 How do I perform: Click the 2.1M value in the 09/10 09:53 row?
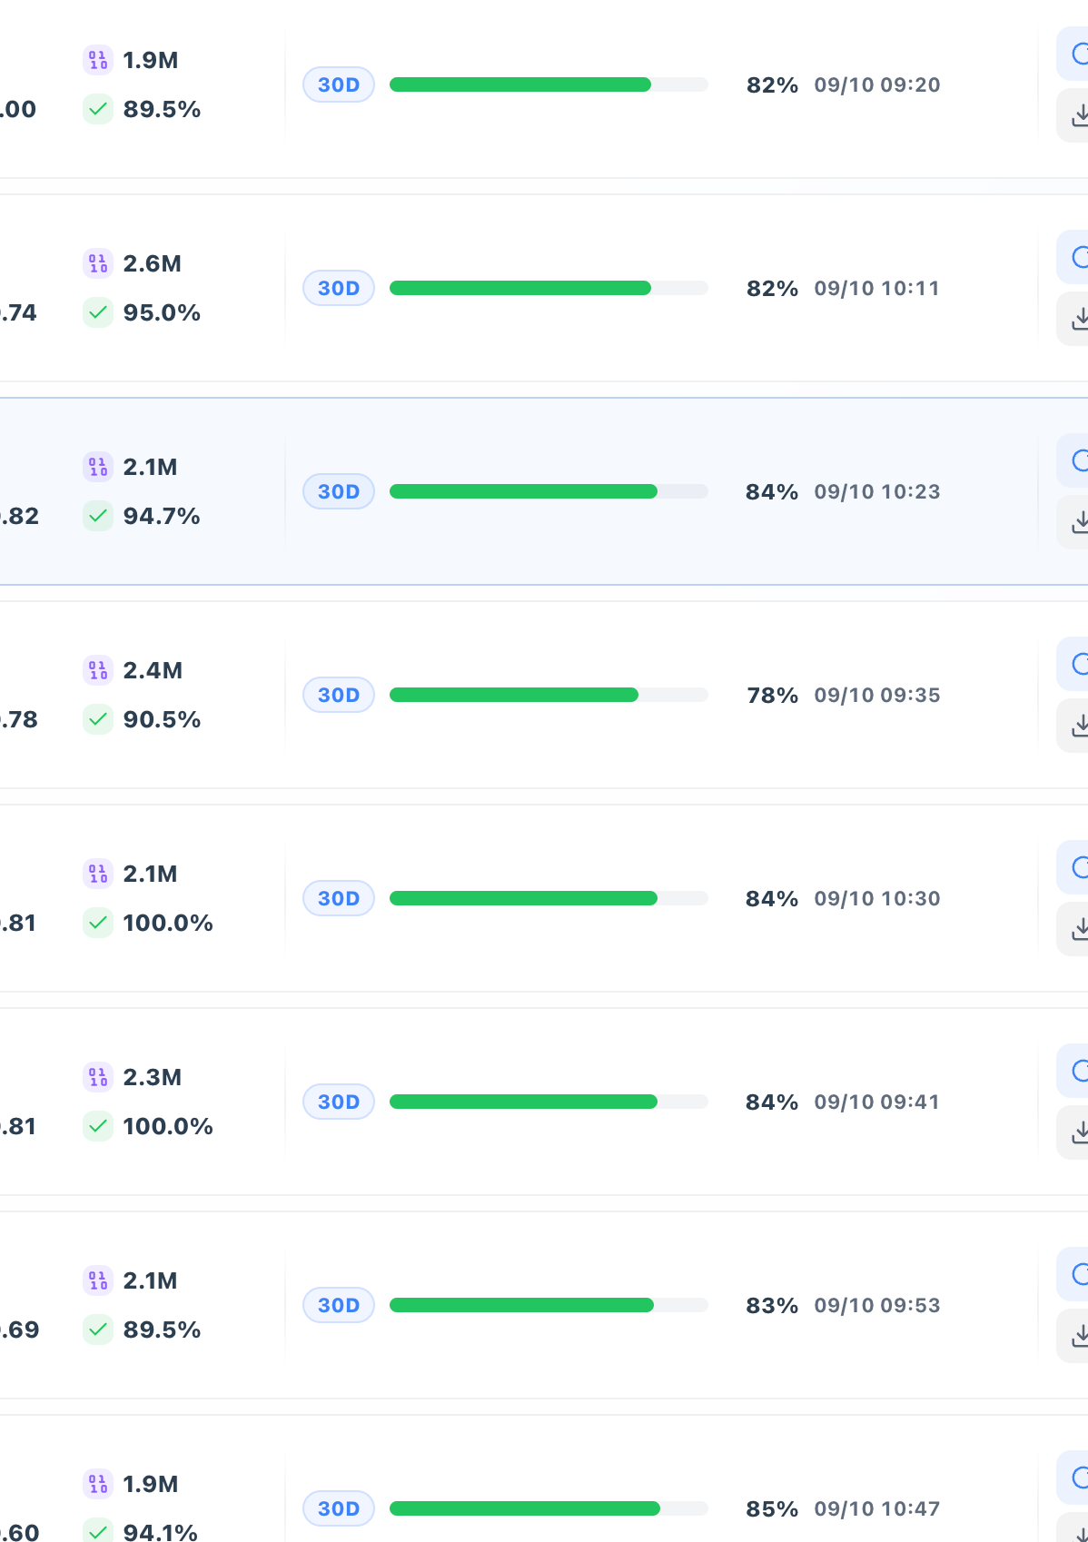point(150,1280)
